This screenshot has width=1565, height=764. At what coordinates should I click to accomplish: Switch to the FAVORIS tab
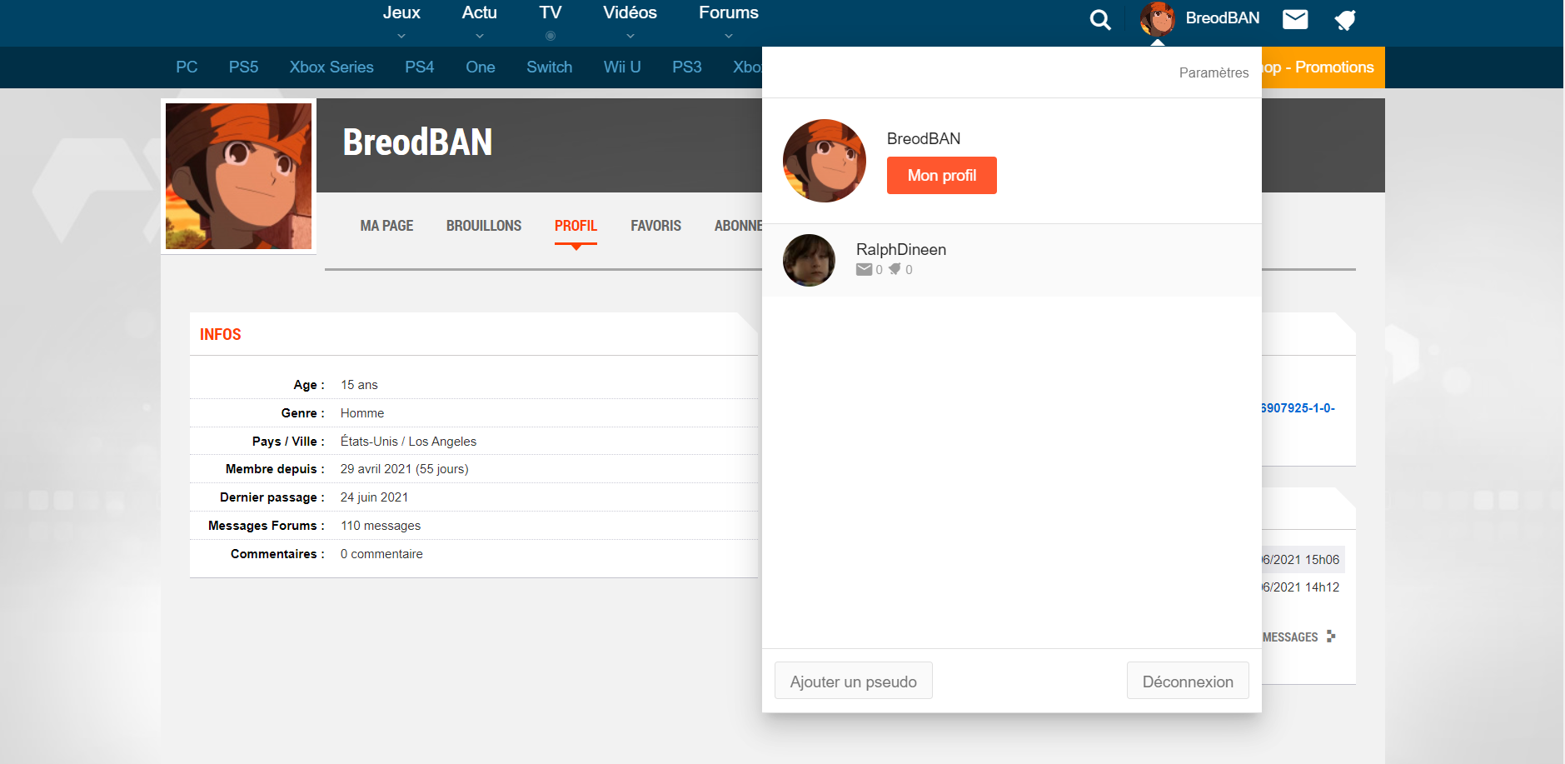pyautogui.click(x=655, y=226)
